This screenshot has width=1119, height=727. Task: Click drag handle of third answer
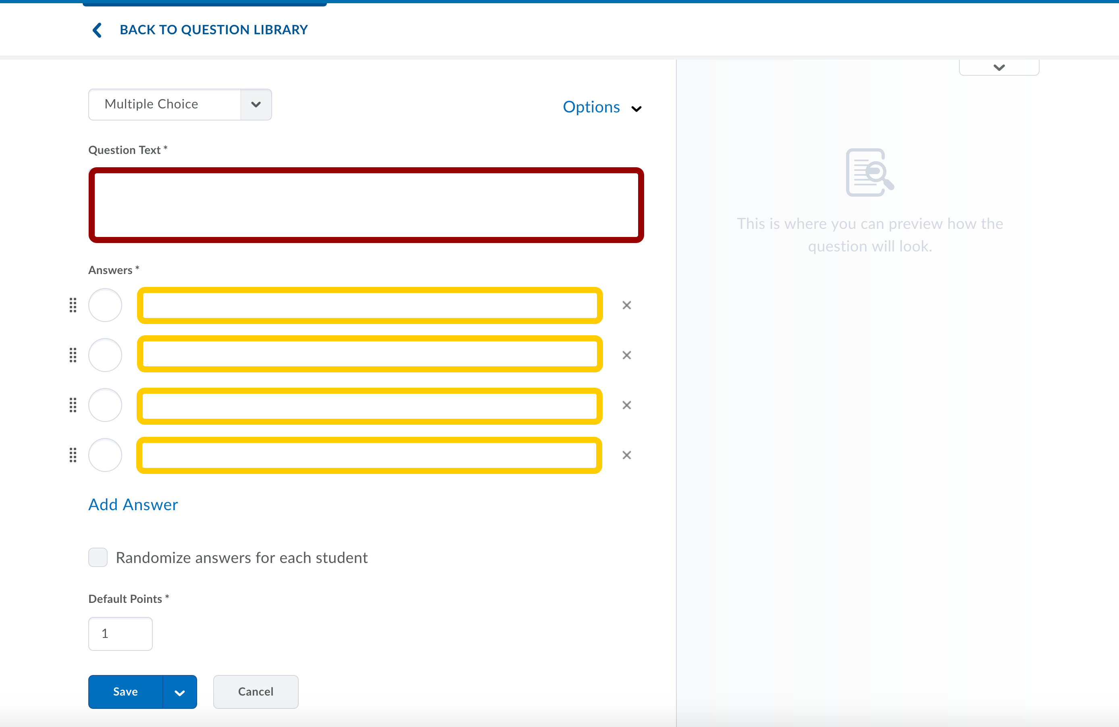click(73, 405)
